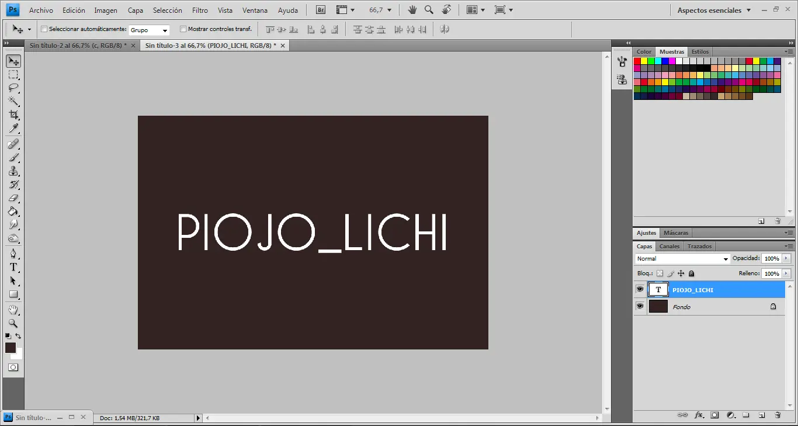The height and width of the screenshot is (426, 798).
Task: Hide the Fondo layer
Action: [640, 306]
